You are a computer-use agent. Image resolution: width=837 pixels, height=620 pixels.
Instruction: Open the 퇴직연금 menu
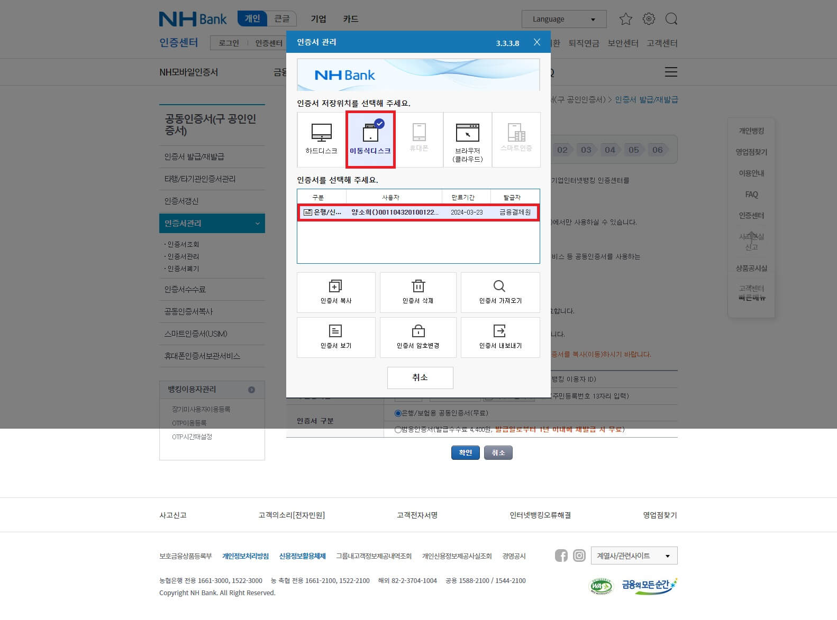coord(584,43)
